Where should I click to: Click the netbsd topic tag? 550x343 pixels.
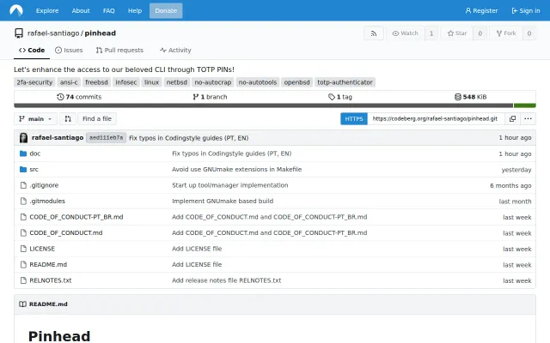pyautogui.click(x=177, y=82)
